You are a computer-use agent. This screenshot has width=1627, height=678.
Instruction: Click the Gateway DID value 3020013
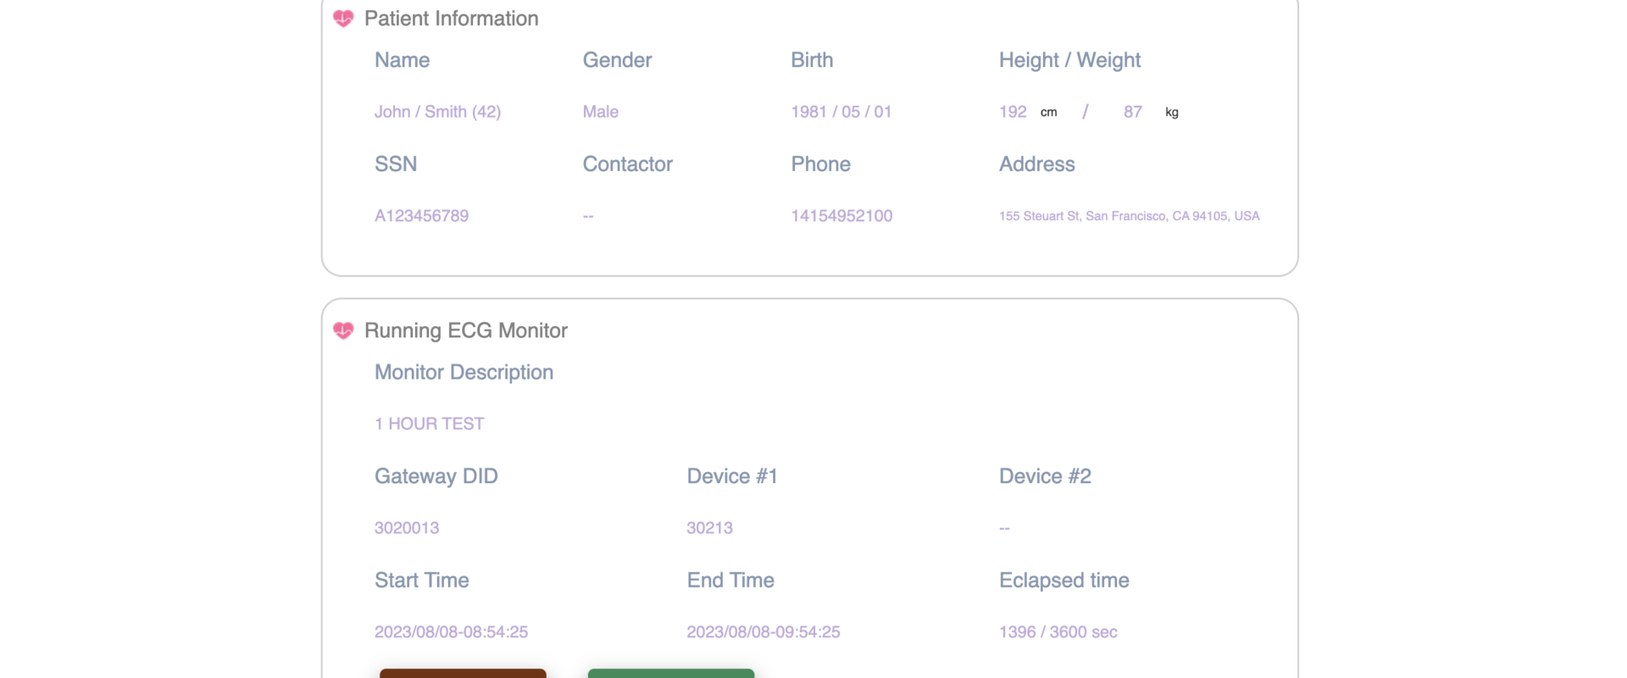(x=407, y=528)
